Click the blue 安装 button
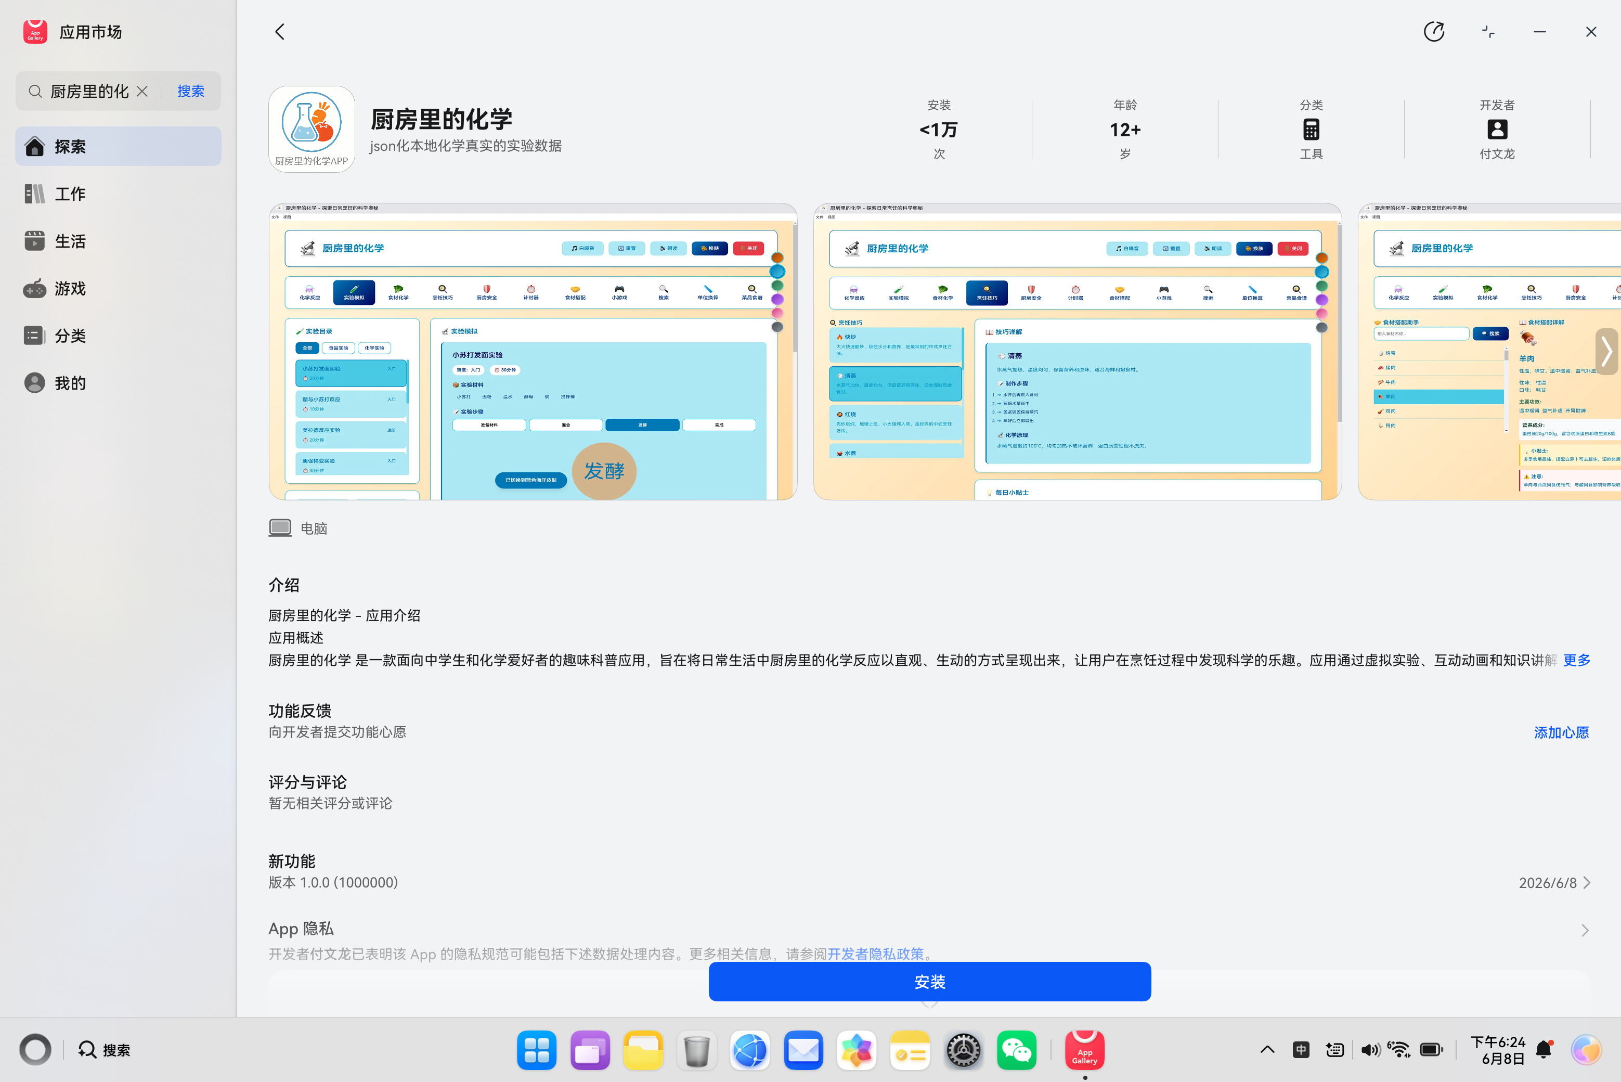1621x1082 pixels. (929, 981)
